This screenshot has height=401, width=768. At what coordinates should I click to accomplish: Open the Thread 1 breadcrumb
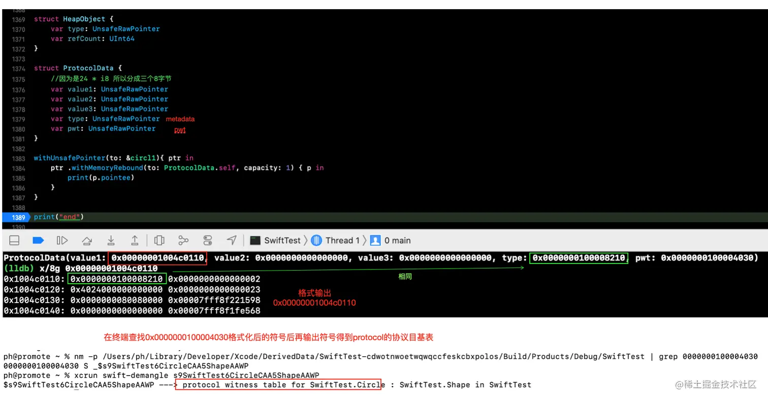pos(335,240)
